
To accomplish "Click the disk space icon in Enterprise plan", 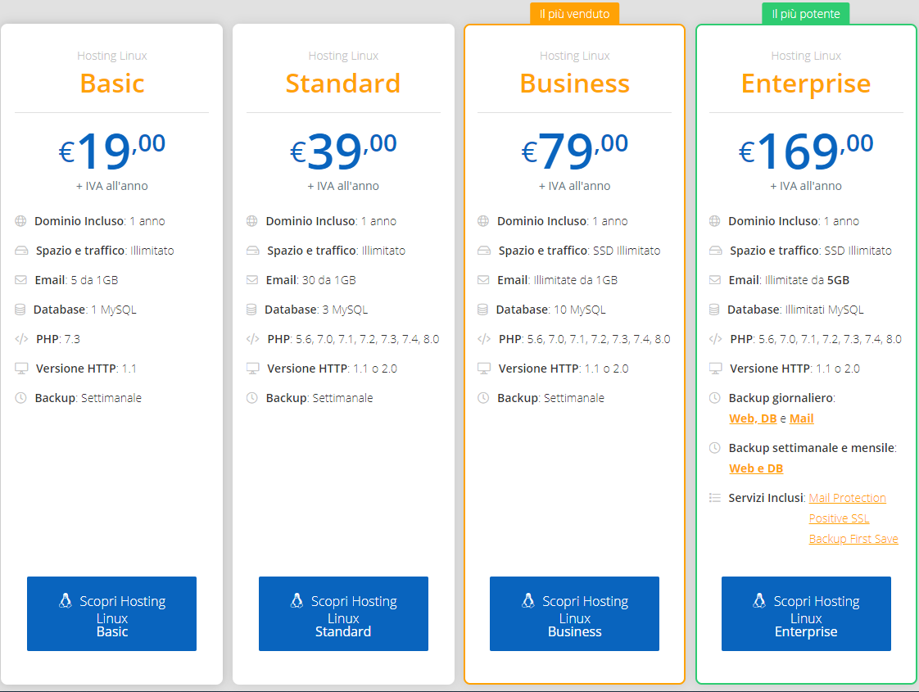I will 715,251.
